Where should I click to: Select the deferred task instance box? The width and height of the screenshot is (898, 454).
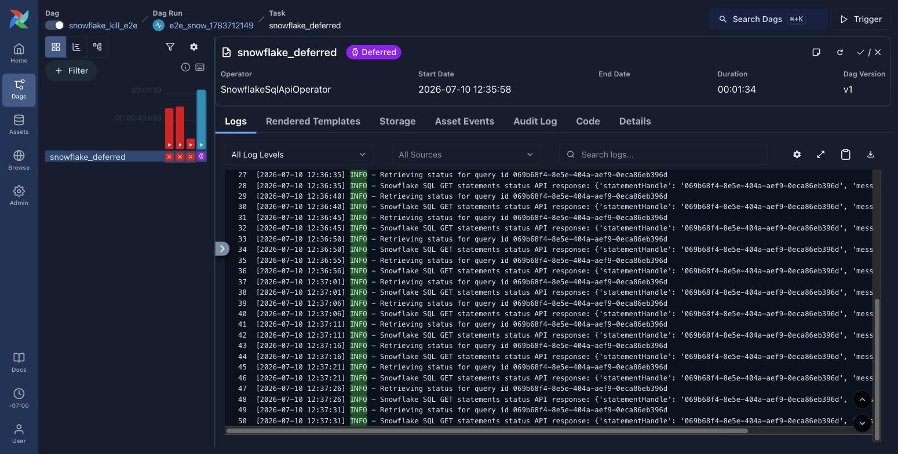[x=201, y=156]
